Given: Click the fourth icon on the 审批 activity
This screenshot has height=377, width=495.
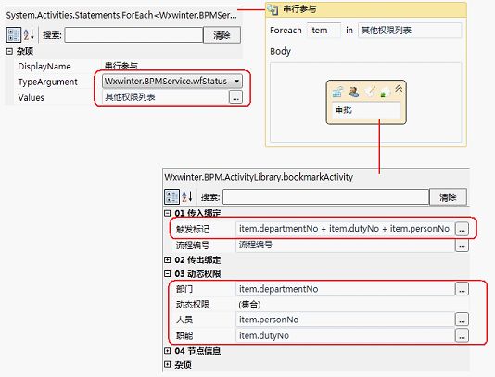Looking at the screenshot, I should point(384,93).
